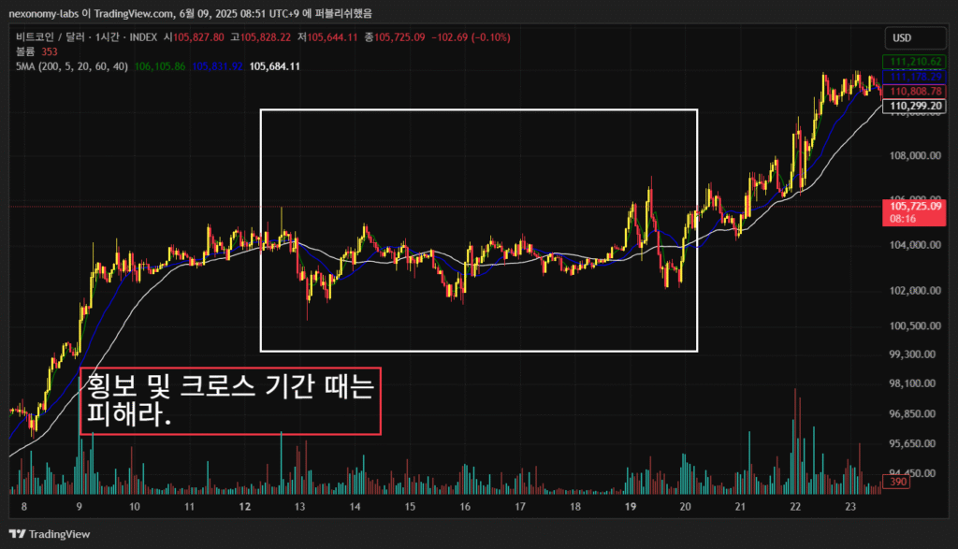Viewport: 958px width, 549px height.
Task: Click the white 110,299.20 price tag
Action: coord(915,107)
